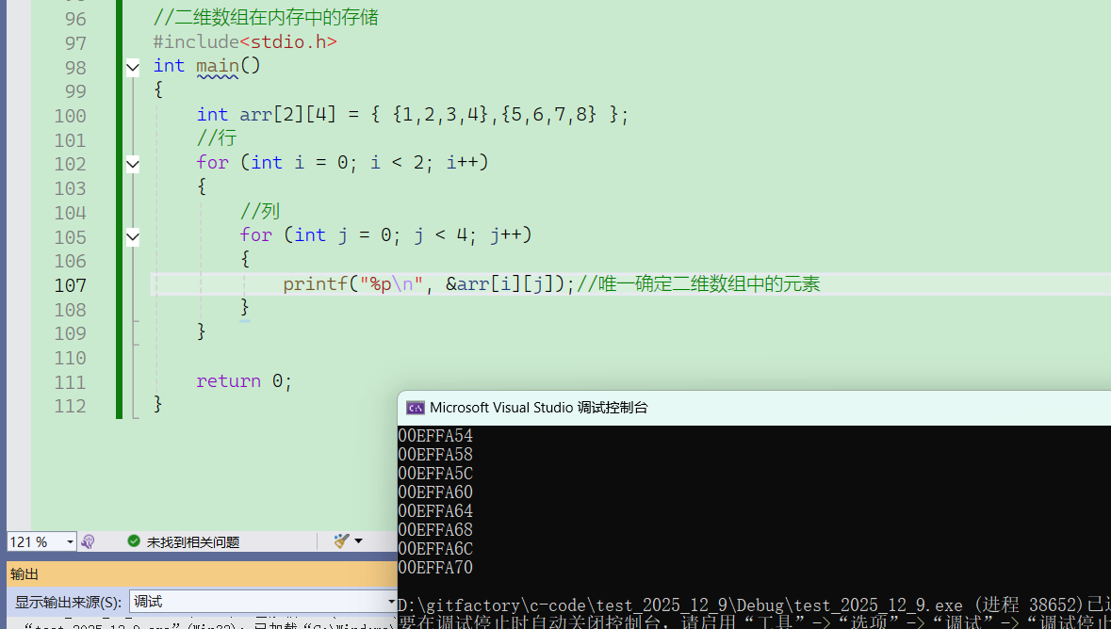
Task: Click console output line 00EFFA68
Action: pyautogui.click(x=435, y=530)
